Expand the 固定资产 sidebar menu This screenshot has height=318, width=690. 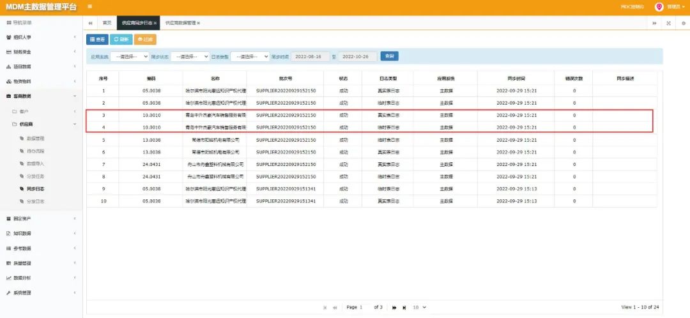(42, 218)
